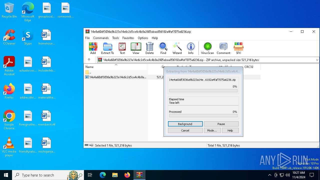
Task: Open the Tools menu
Action: [x=115, y=38]
